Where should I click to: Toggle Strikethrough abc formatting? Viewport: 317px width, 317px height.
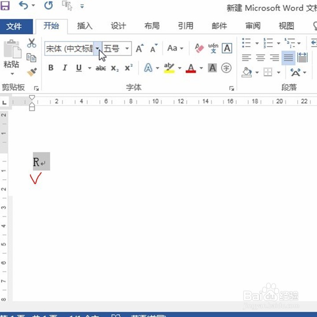click(101, 68)
